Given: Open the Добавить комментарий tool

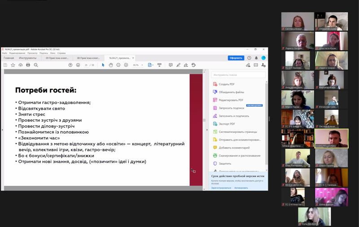Looking at the screenshot, I should click(234, 148).
